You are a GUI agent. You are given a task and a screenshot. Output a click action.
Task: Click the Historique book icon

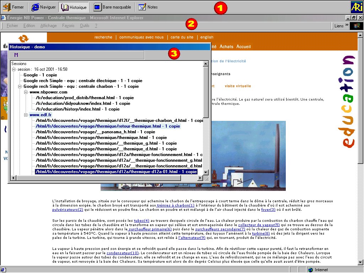[x=65, y=7]
